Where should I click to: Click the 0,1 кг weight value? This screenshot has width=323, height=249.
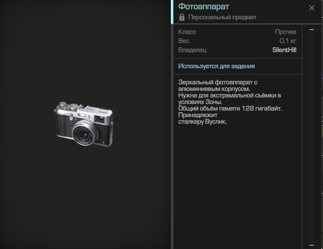click(x=288, y=41)
